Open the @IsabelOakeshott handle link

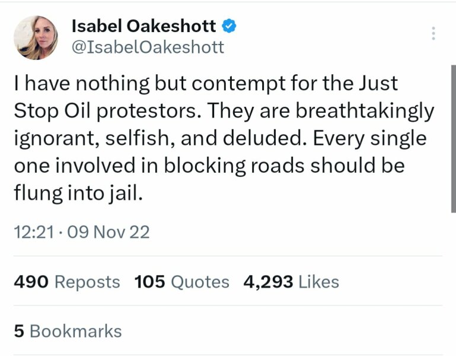148,47
